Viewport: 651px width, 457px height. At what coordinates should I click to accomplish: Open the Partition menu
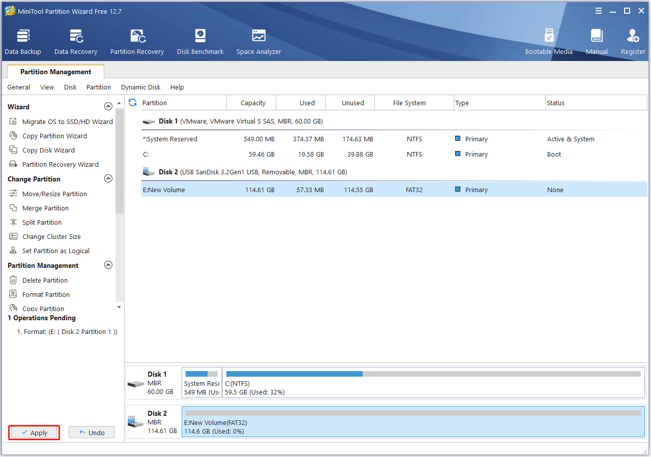click(98, 87)
